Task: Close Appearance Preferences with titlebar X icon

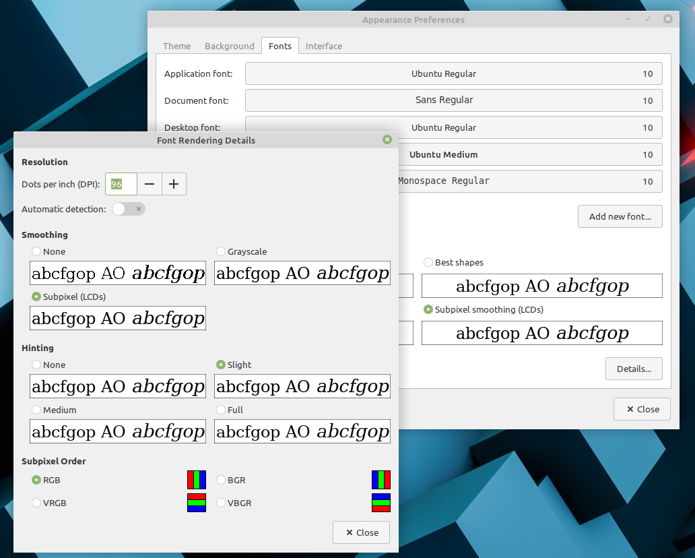Action: (668, 19)
